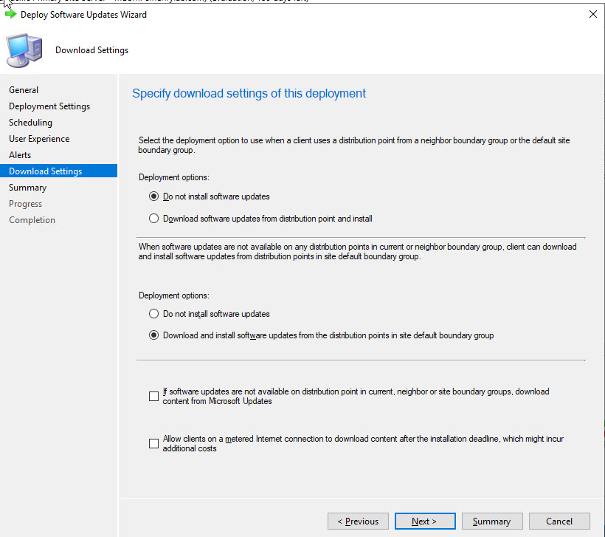605x537 pixels.
Task: Click the Previous button
Action: tap(358, 521)
